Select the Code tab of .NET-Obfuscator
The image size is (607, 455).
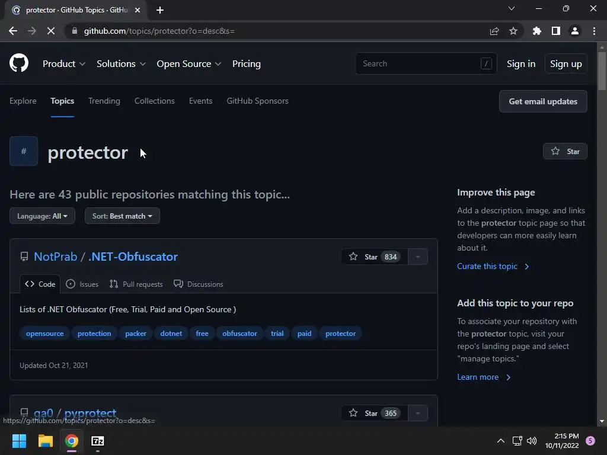click(40, 284)
